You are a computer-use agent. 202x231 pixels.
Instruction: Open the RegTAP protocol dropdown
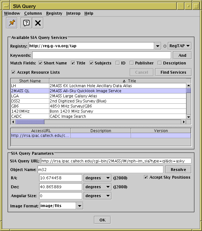(179, 46)
